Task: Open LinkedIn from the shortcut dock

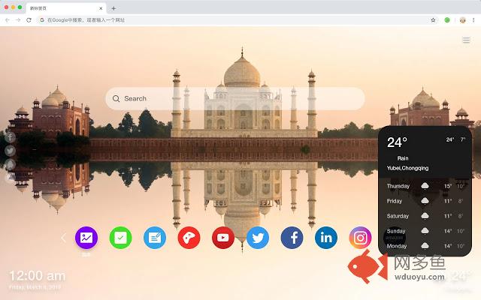Action: (326, 238)
